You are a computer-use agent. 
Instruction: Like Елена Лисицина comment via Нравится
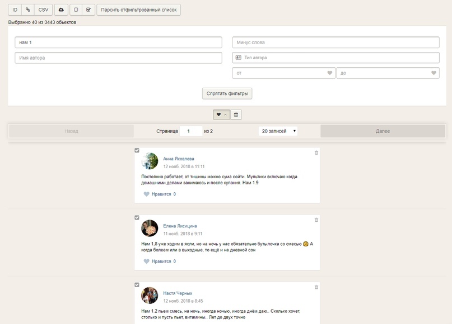tap(160, 261)
